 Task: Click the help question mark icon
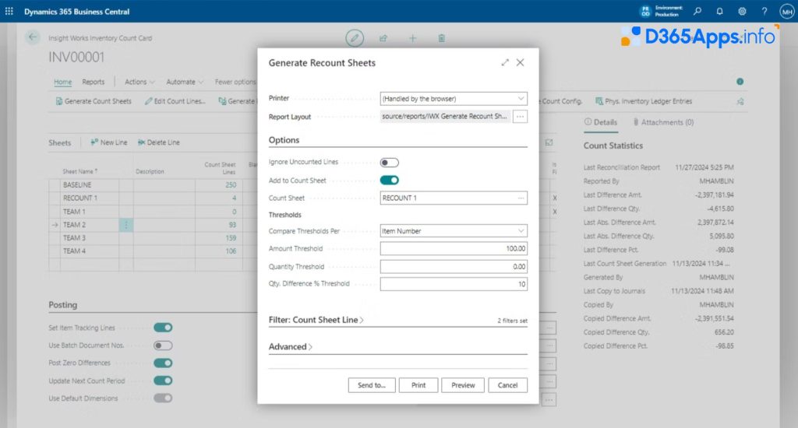[764, 11]
